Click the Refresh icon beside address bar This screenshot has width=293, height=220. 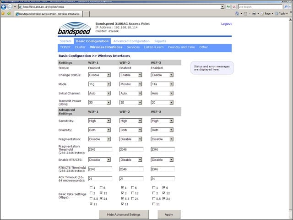coord(228,7)
